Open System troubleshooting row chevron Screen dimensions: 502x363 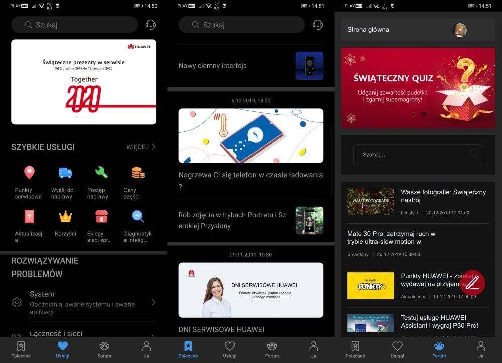point(153,302)
